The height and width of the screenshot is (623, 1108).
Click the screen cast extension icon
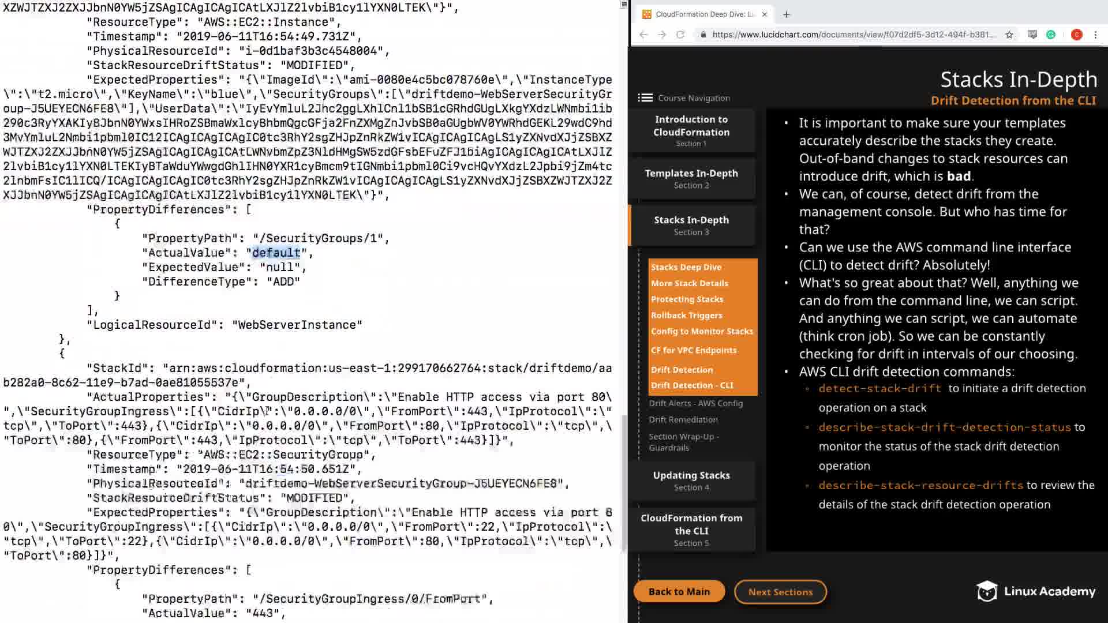[x=1032, y=35]
